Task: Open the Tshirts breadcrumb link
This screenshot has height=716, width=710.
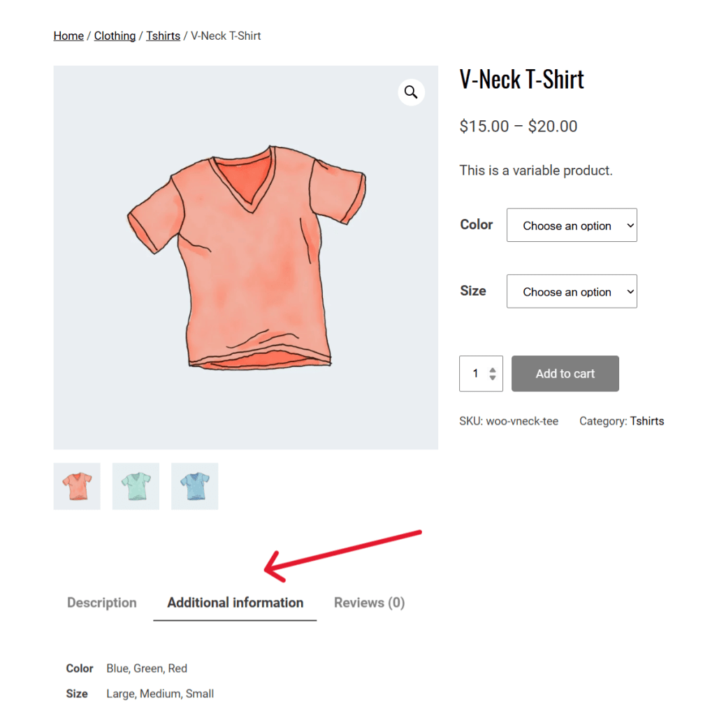Action: tap(163, 36)
